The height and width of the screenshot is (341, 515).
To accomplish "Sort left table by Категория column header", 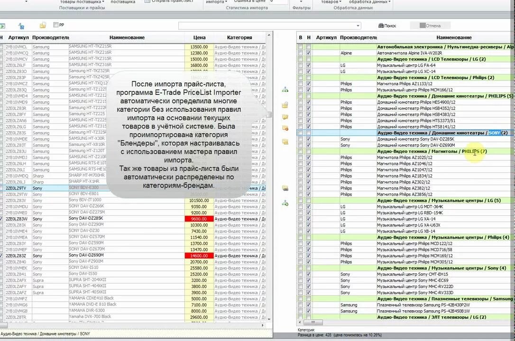I will click(239, 37).
